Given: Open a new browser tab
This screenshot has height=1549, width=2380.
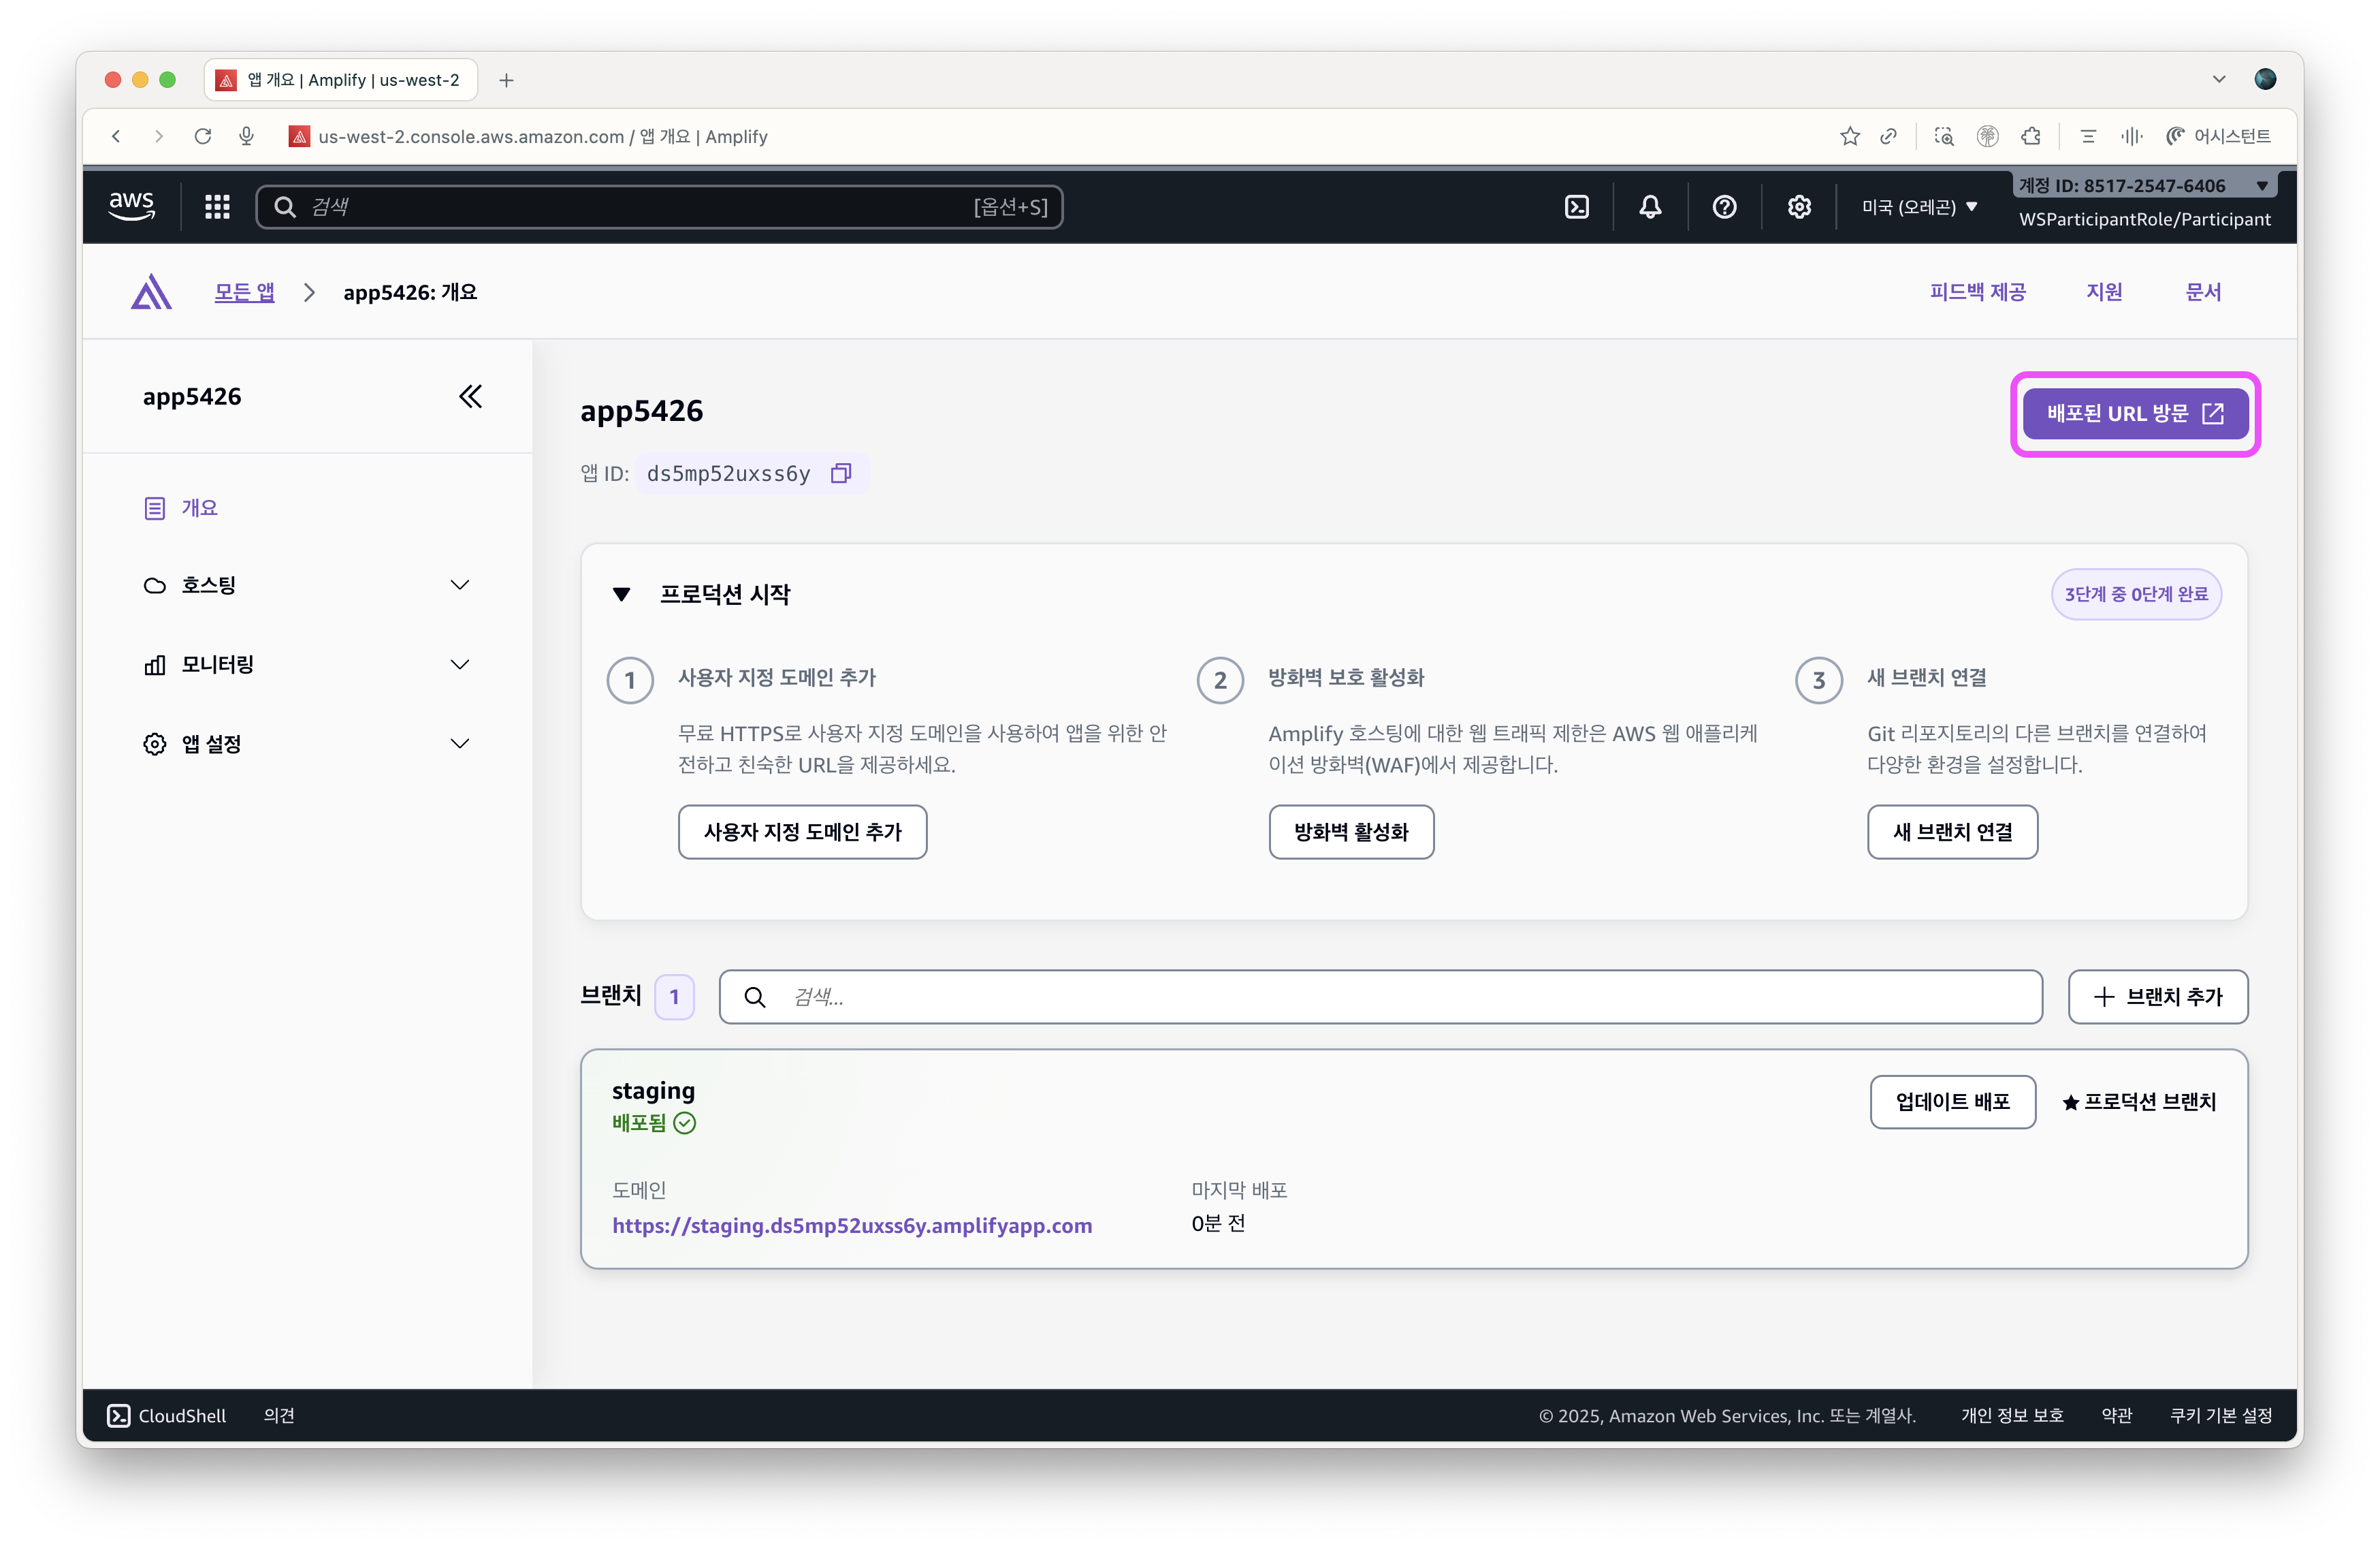Looking at the screenshot, I should click(506, 80).
